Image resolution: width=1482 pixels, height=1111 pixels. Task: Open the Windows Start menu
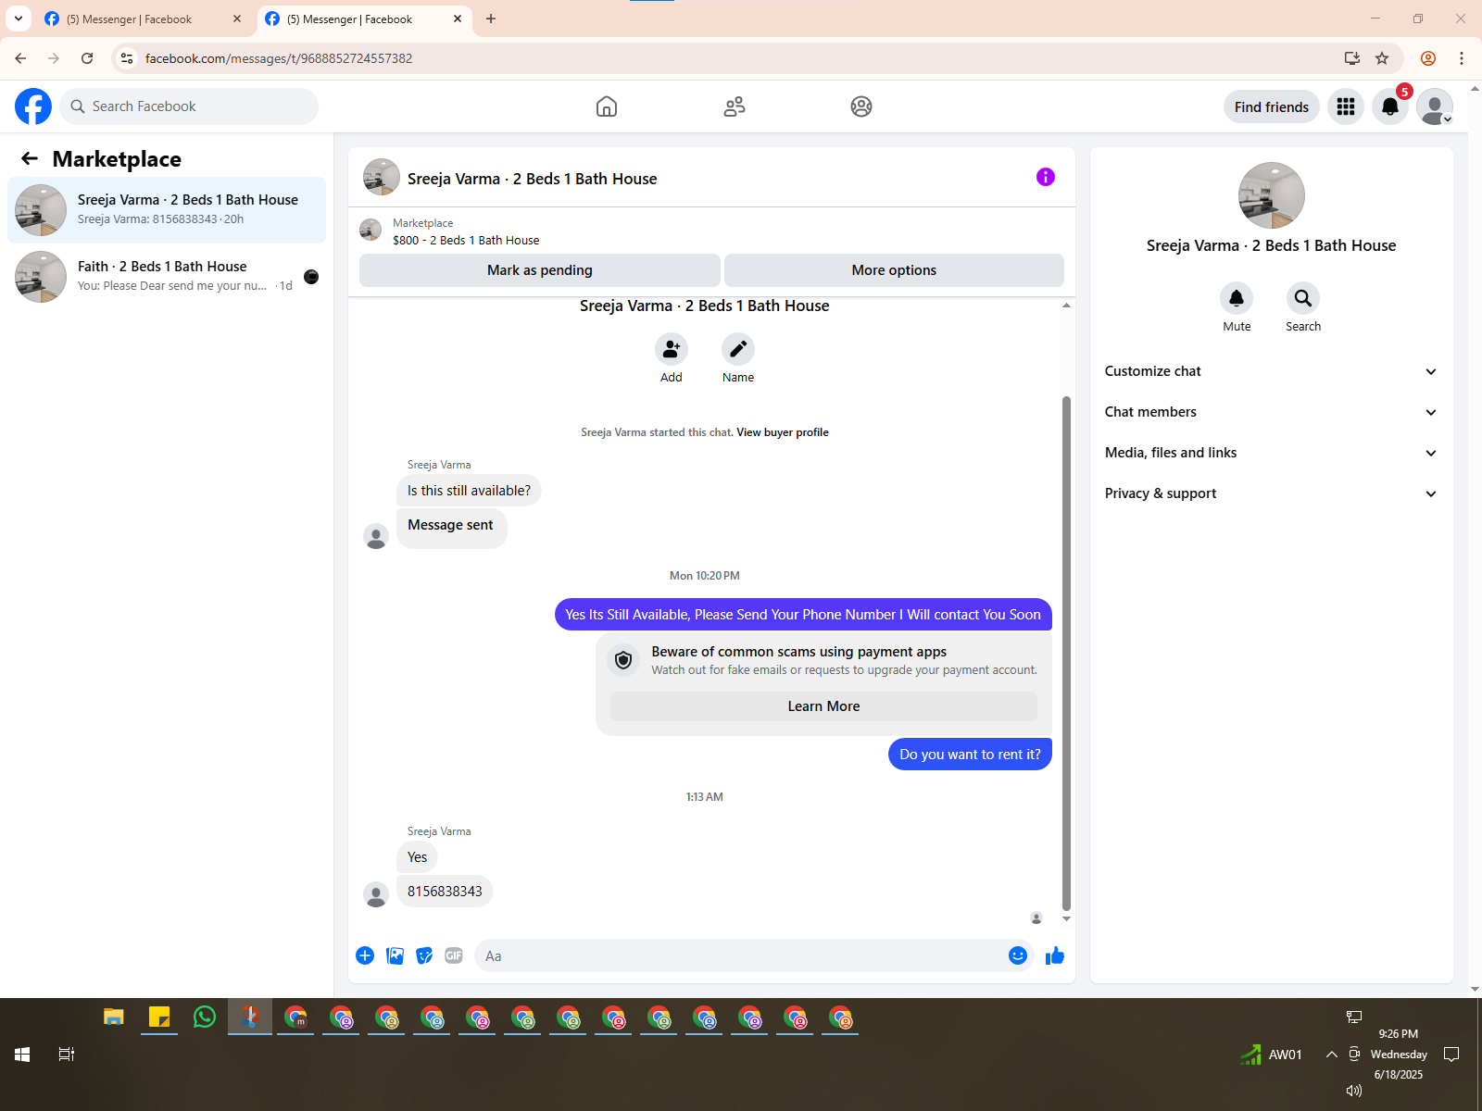coord(22,1055)
